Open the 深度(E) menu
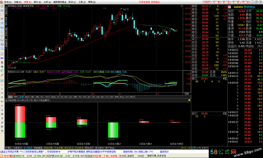The image size is (263, 158). click(x=28, y=2)
